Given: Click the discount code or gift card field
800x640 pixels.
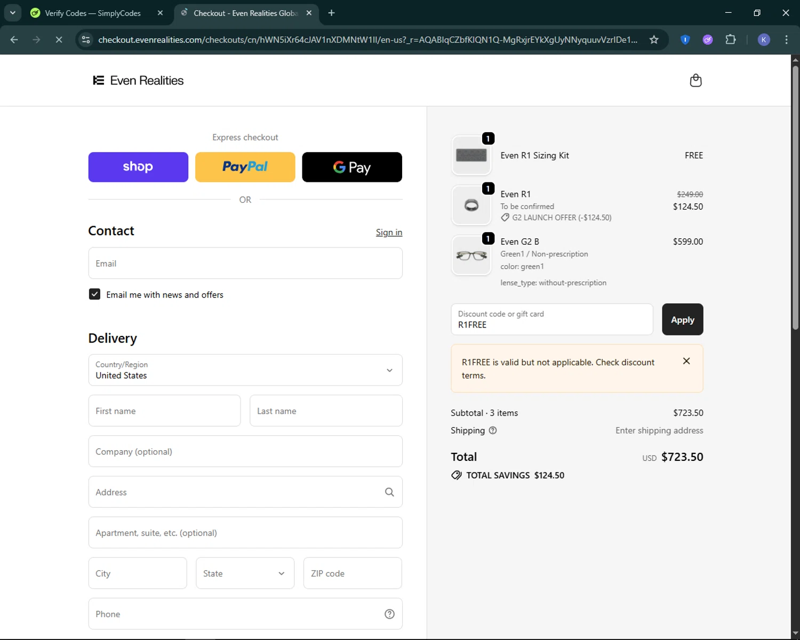Looking at the screenshot, I should (552, 319).
